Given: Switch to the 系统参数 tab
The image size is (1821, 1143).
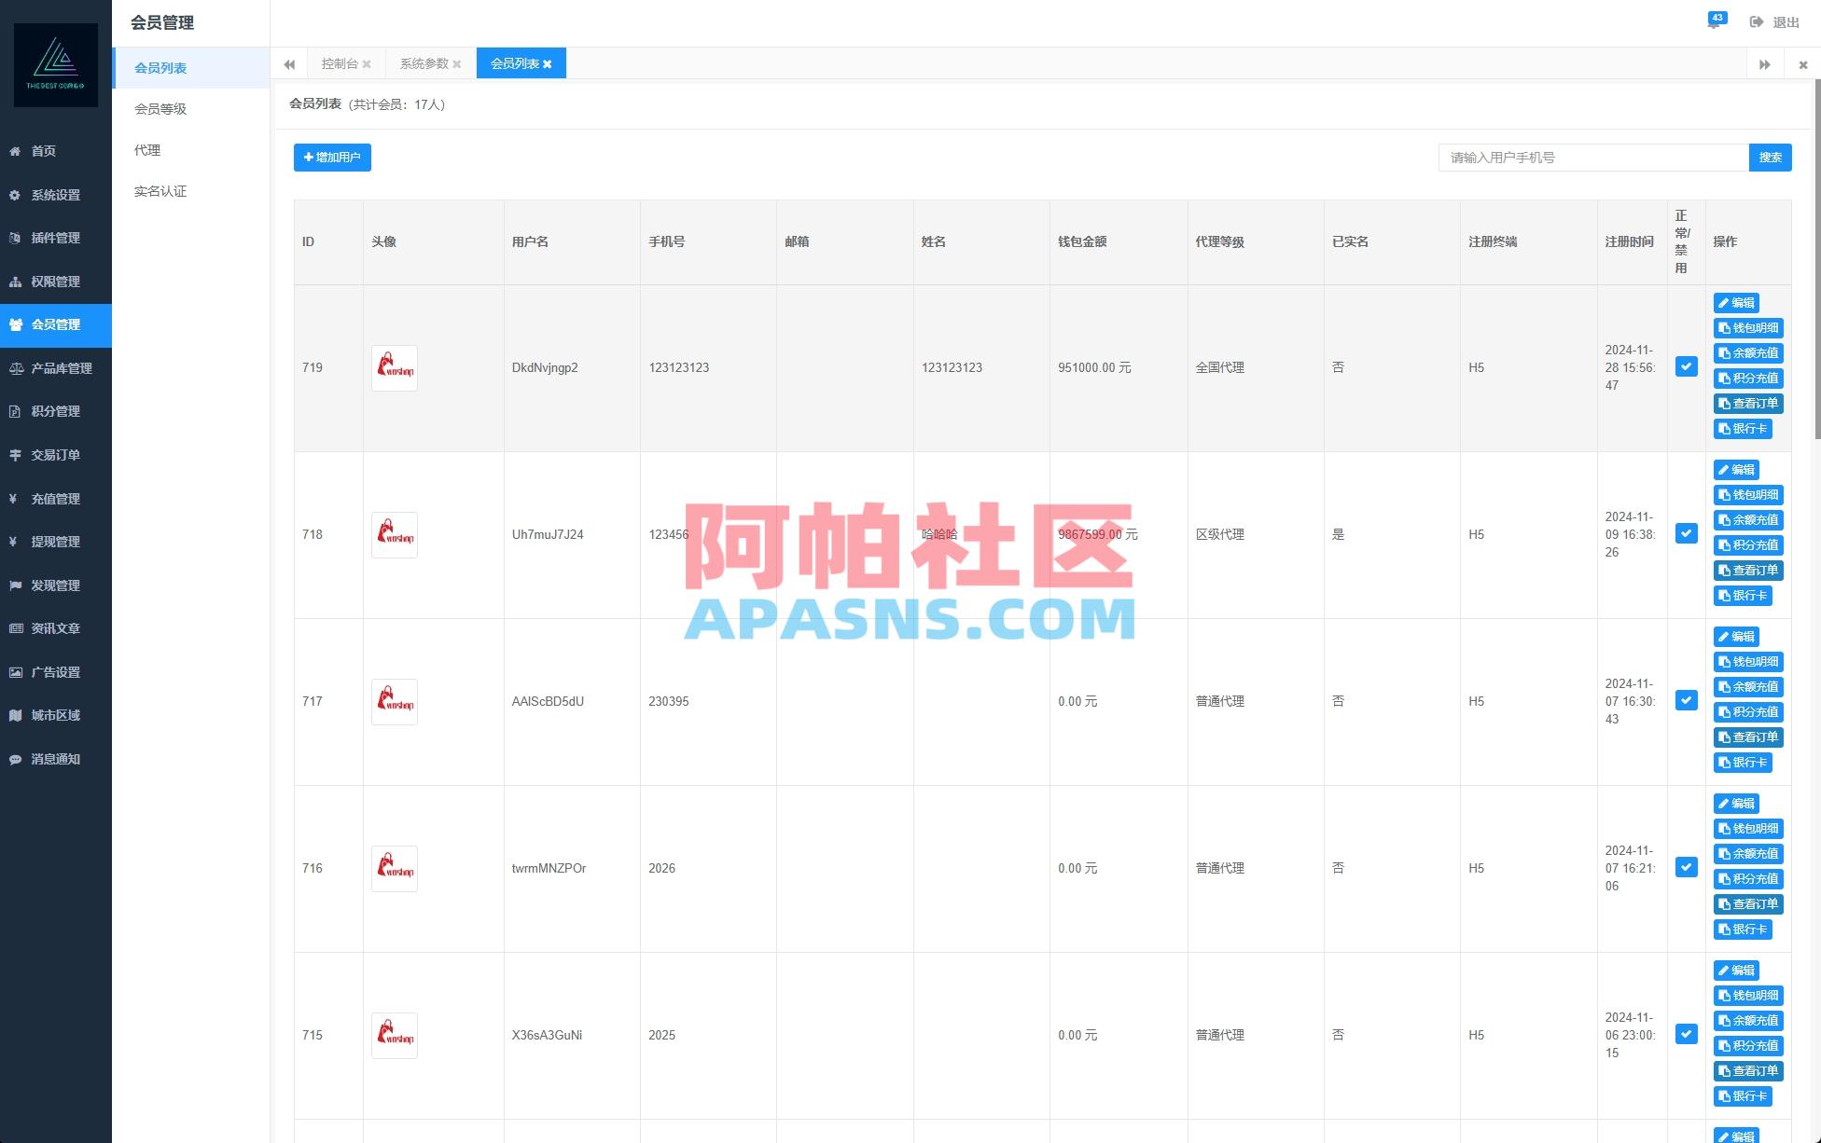Looking at the screenshot, I should [421, 63].
